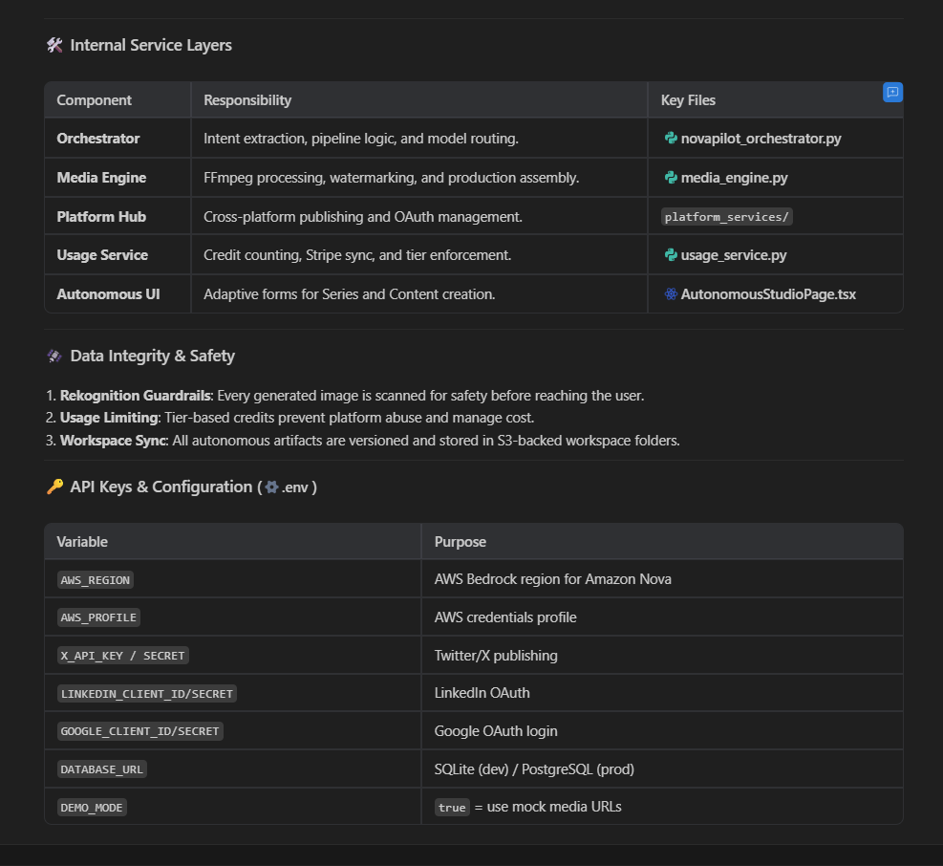Click the AWS_REGION variable code chip
The image size is (943, 866).
pyautogui.click(x=96, y=580)
